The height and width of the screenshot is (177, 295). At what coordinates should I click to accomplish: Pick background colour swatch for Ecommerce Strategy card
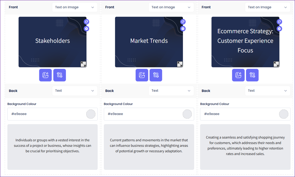(x=284, y=114)
